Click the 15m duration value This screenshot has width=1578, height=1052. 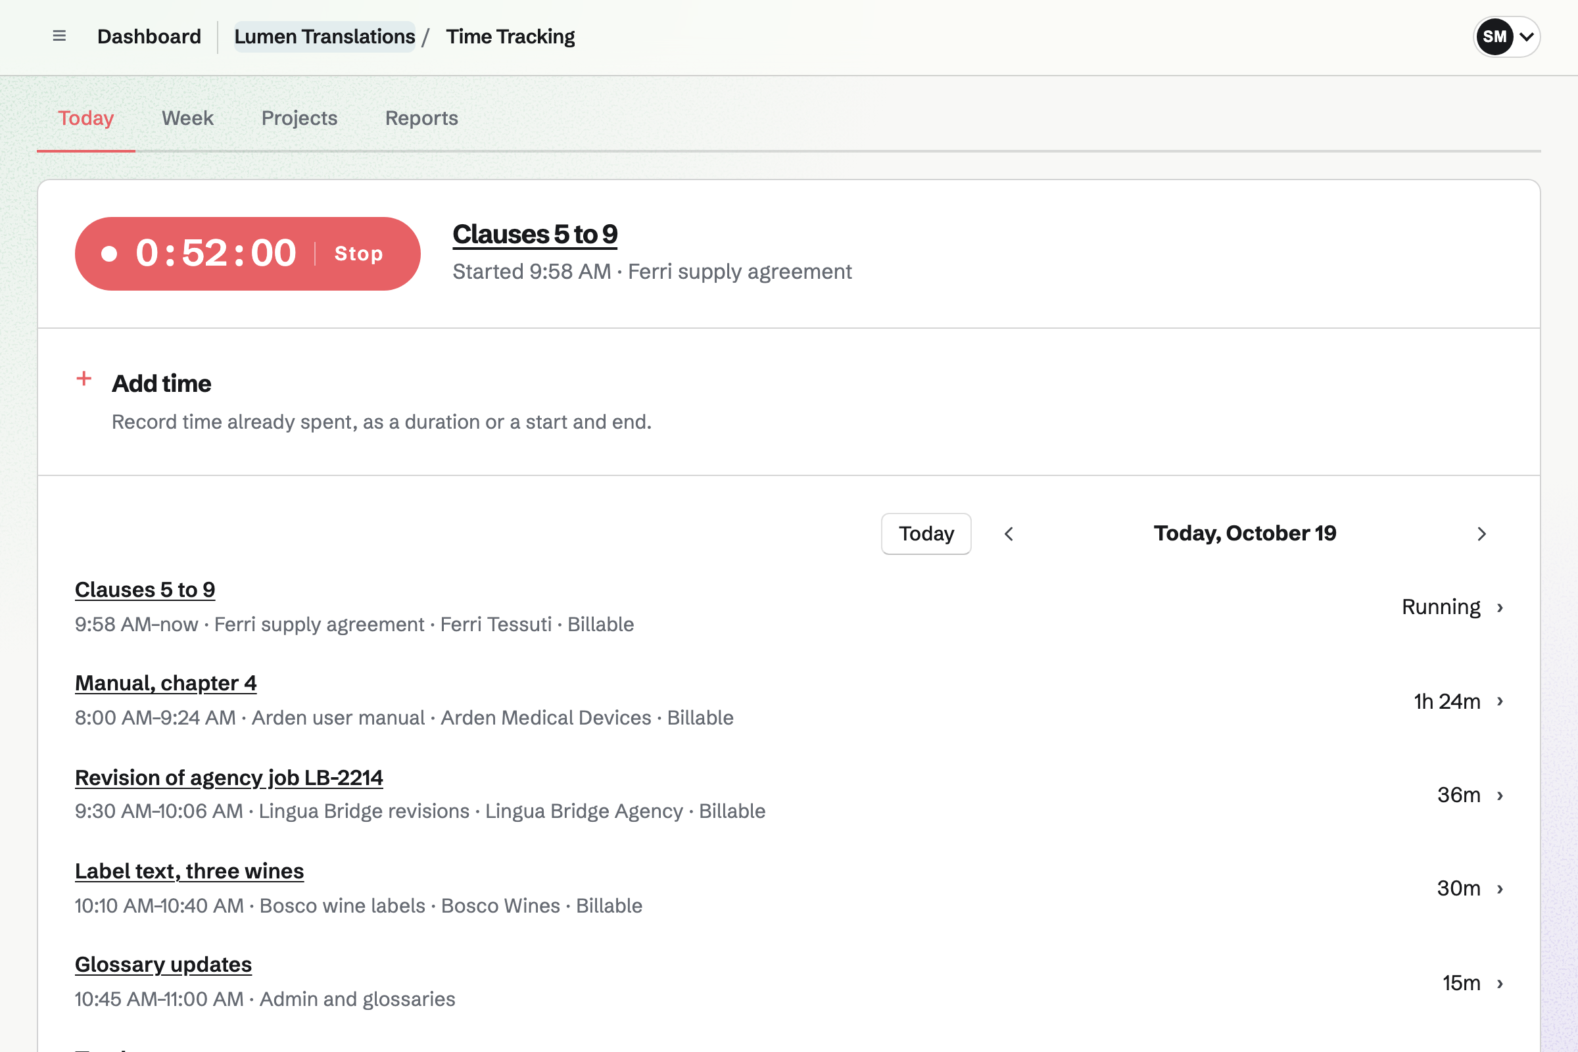point(1461,983)
